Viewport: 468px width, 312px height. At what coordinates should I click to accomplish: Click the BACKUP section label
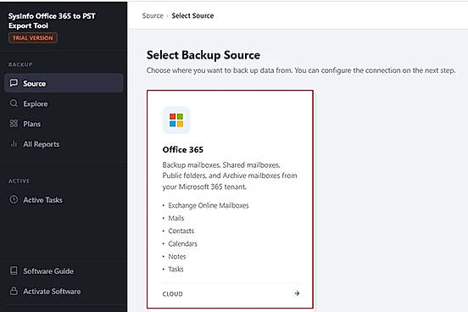pyautogui.click(x=20, y=64)
